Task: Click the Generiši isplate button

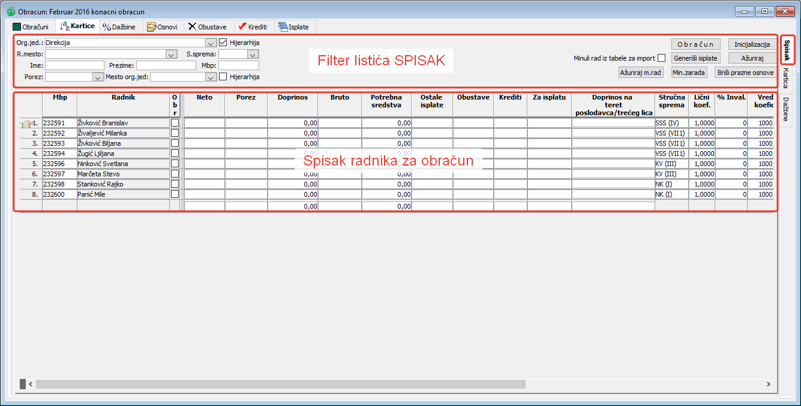Action: tap(695, 58)
